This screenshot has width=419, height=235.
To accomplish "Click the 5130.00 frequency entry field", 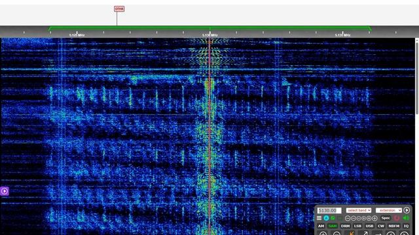I will 329,210.
